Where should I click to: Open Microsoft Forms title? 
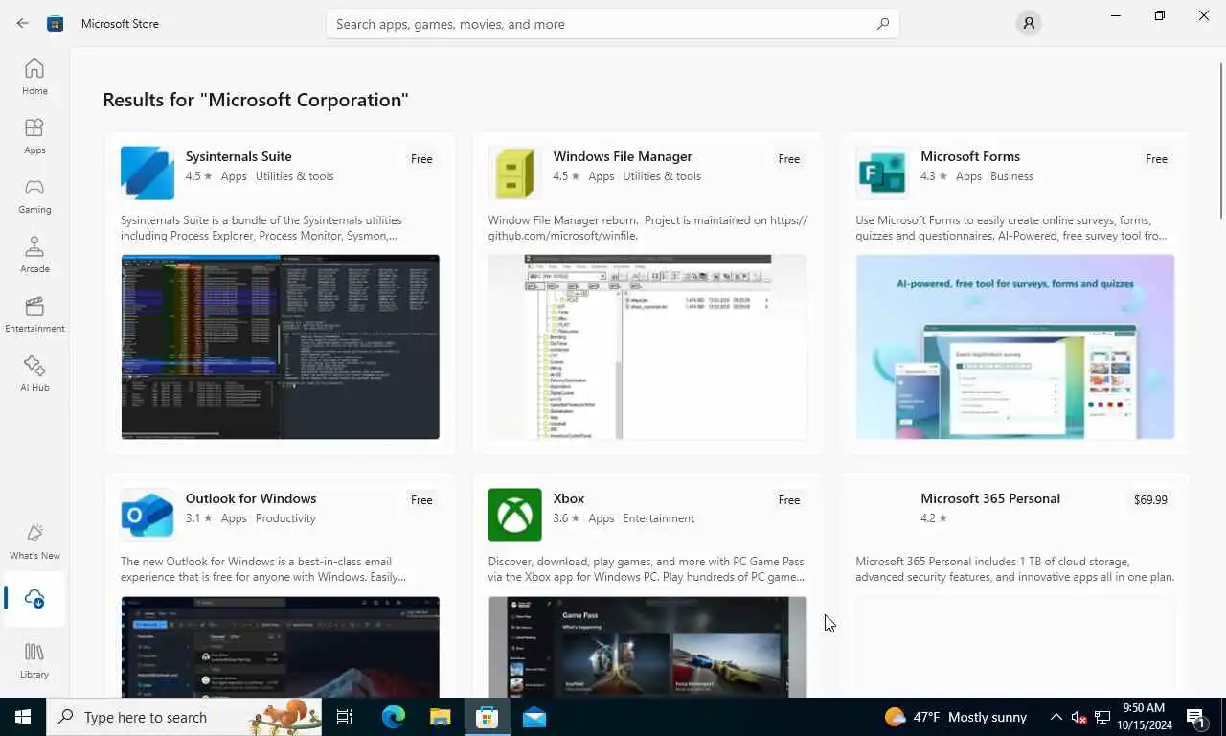click(970, 156)
